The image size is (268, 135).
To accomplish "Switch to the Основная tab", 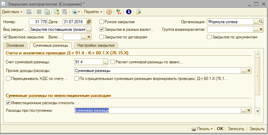I will (15, 45).
